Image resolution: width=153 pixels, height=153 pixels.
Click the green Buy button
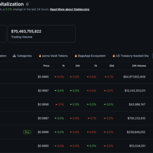(x=27, y=132)
